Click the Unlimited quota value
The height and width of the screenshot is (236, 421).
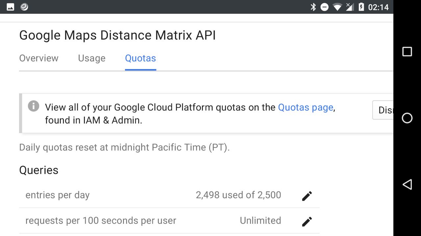point(260,221)
